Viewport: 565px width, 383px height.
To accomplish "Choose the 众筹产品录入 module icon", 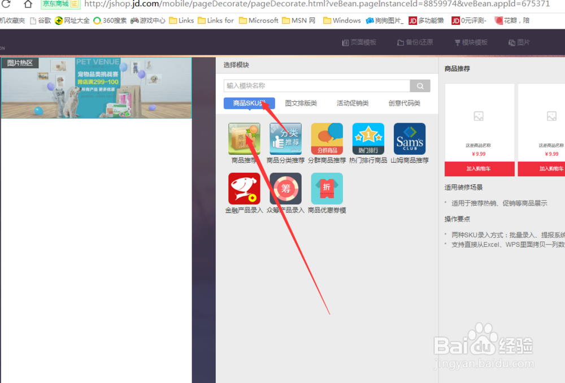I will pos(285,189).
